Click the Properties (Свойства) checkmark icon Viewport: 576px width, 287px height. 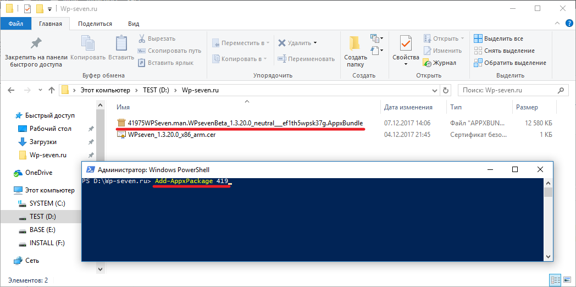pos(406,44)
